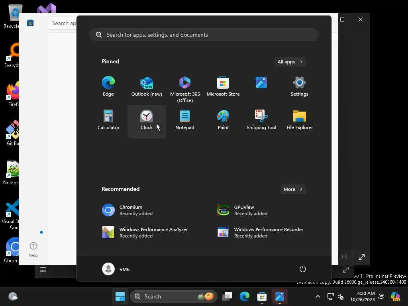Viewport: 408px width, 306px height.
Task: Open Task View on the taskbar
Action: click(227, 296)
